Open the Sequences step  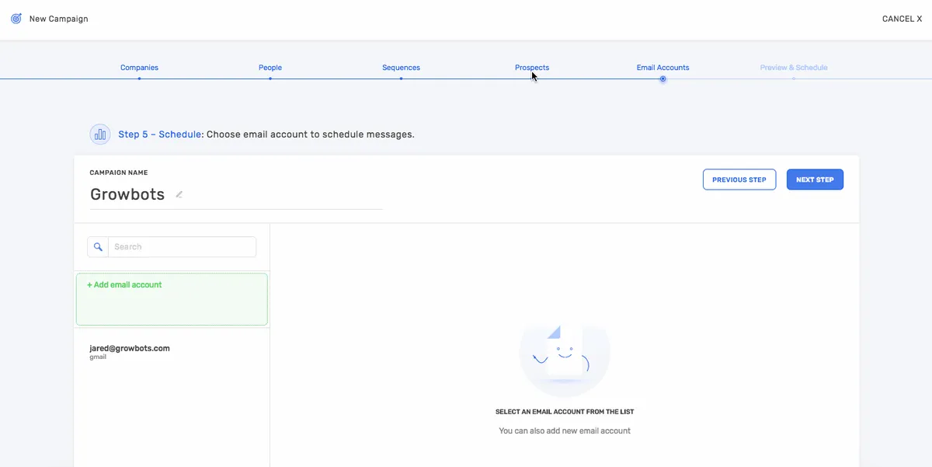coord(401,68)
